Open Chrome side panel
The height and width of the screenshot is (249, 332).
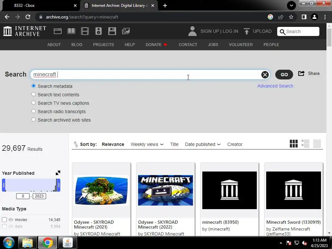click(x=304, y=17)
